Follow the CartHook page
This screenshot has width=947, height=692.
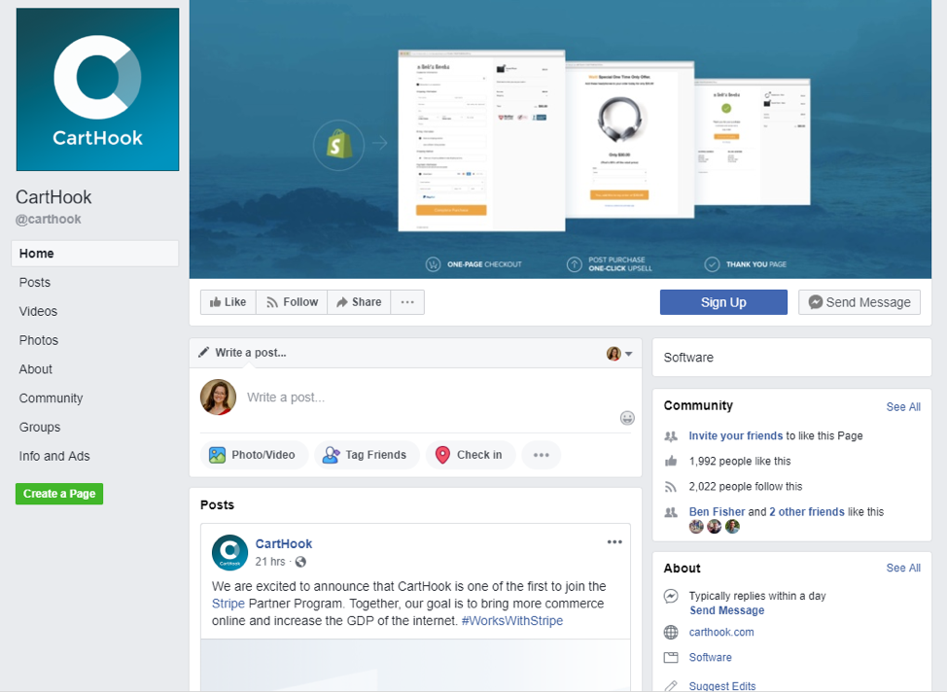(x=292, y=302)
